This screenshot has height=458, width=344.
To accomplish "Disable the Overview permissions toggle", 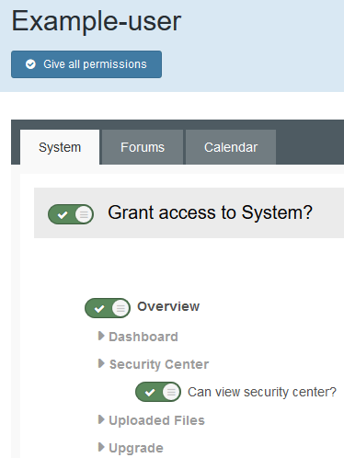I will point(108,308).
